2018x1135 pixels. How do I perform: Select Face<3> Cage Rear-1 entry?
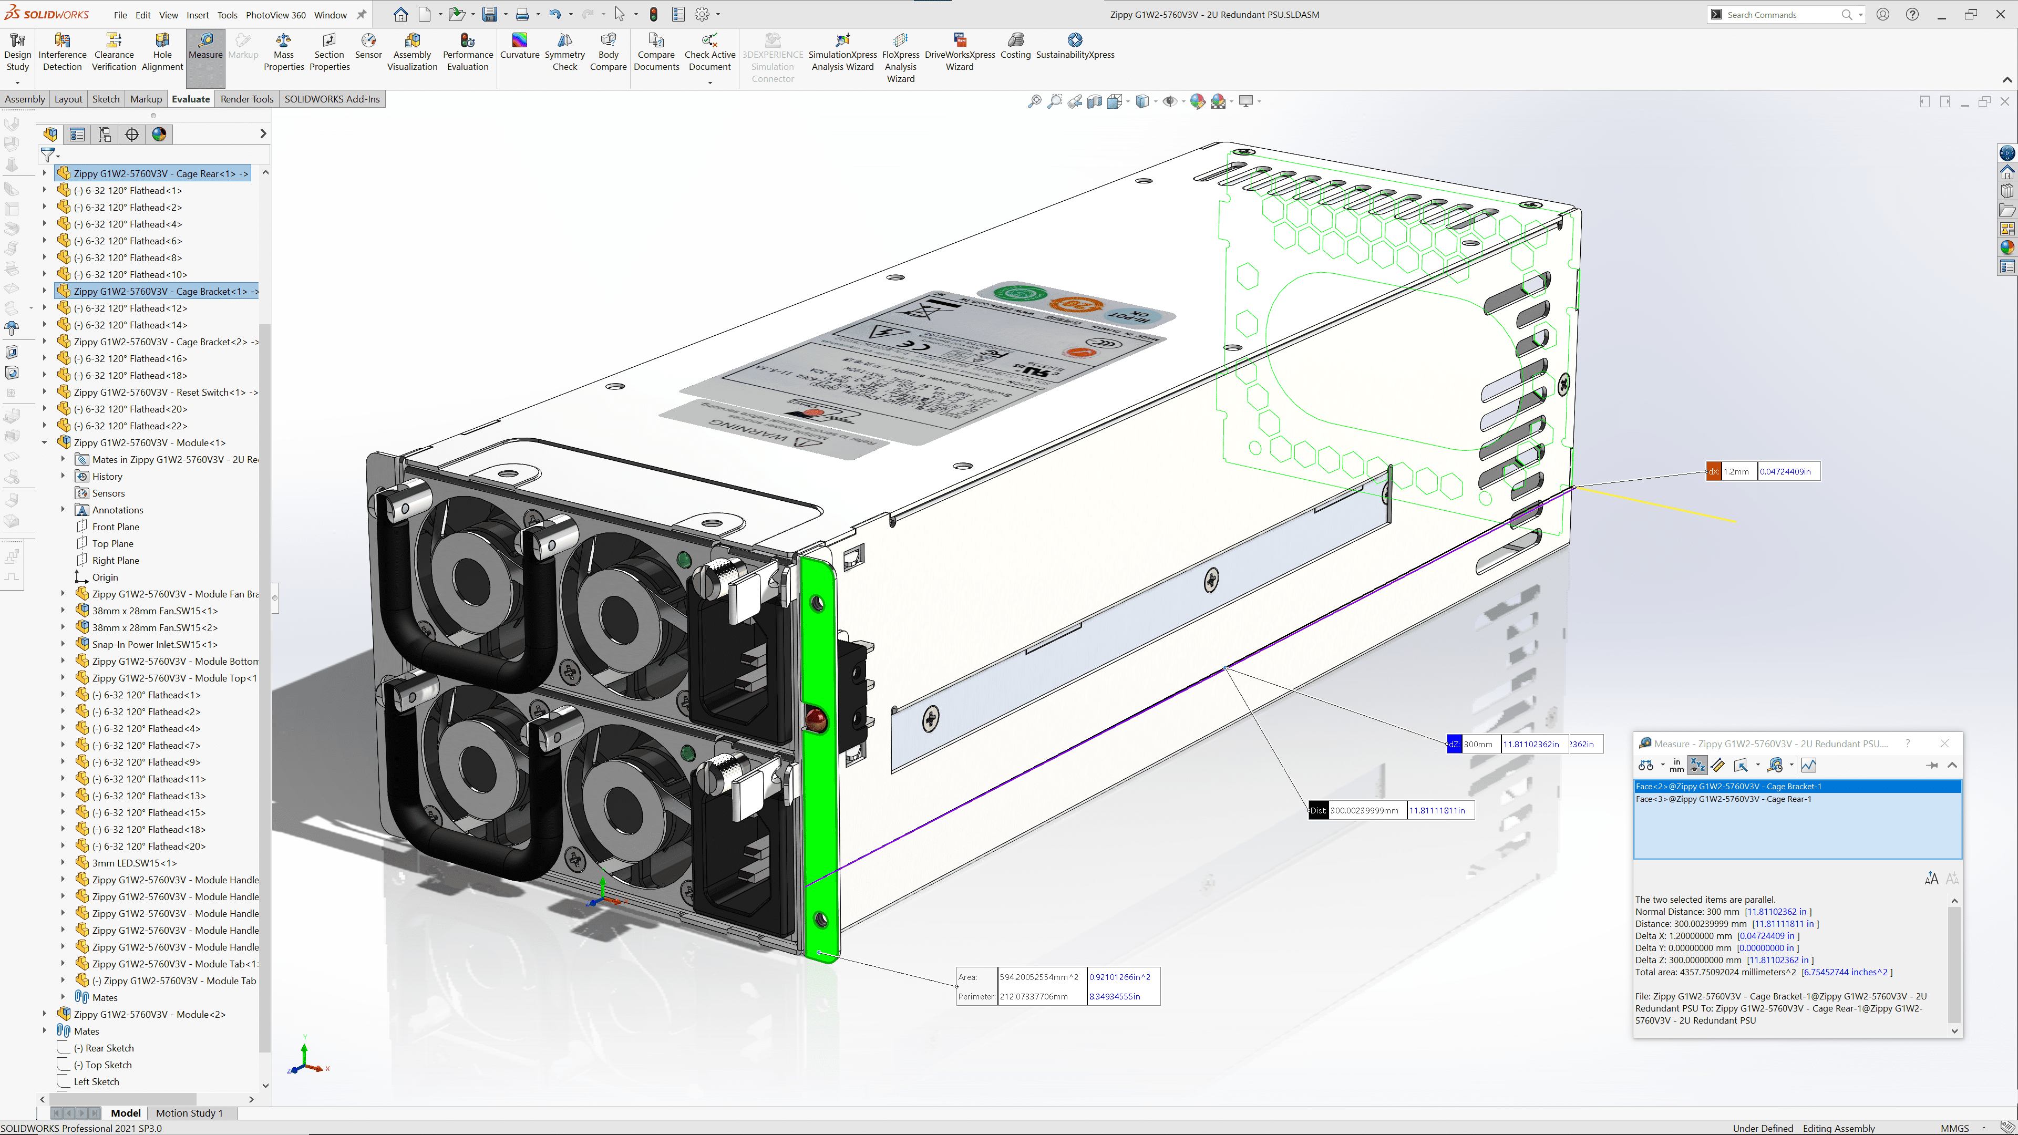pos(1723,799)
